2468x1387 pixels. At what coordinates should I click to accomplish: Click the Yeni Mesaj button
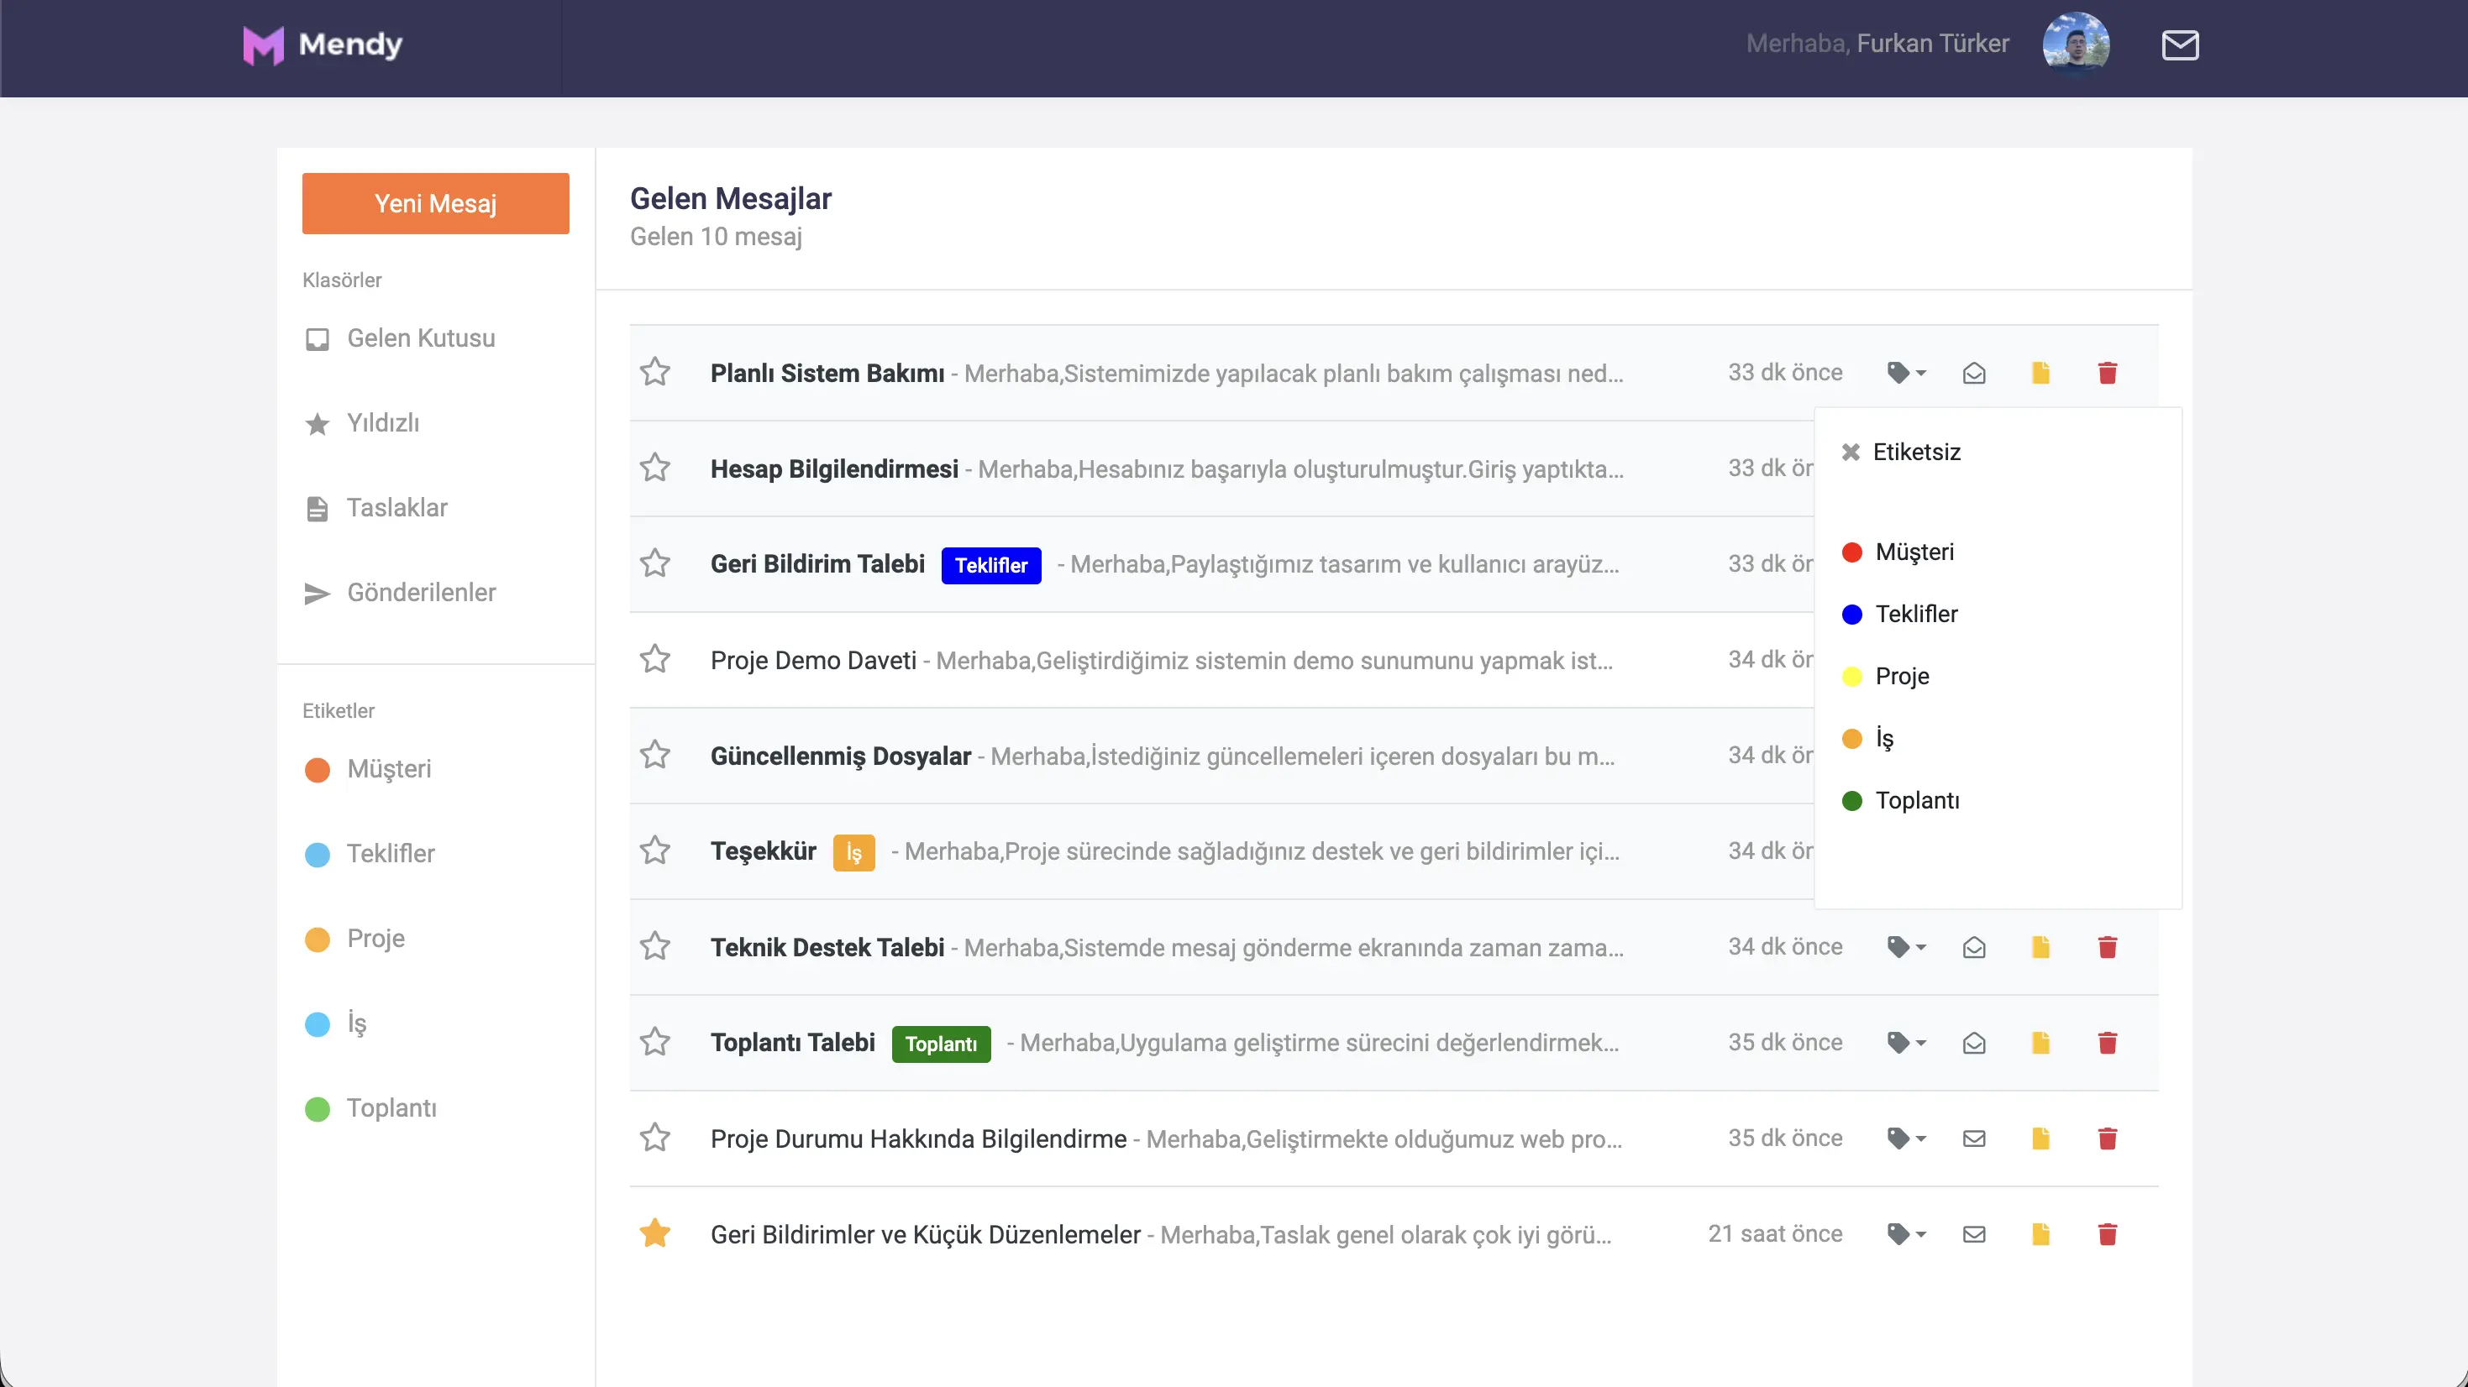coord(435,203)
